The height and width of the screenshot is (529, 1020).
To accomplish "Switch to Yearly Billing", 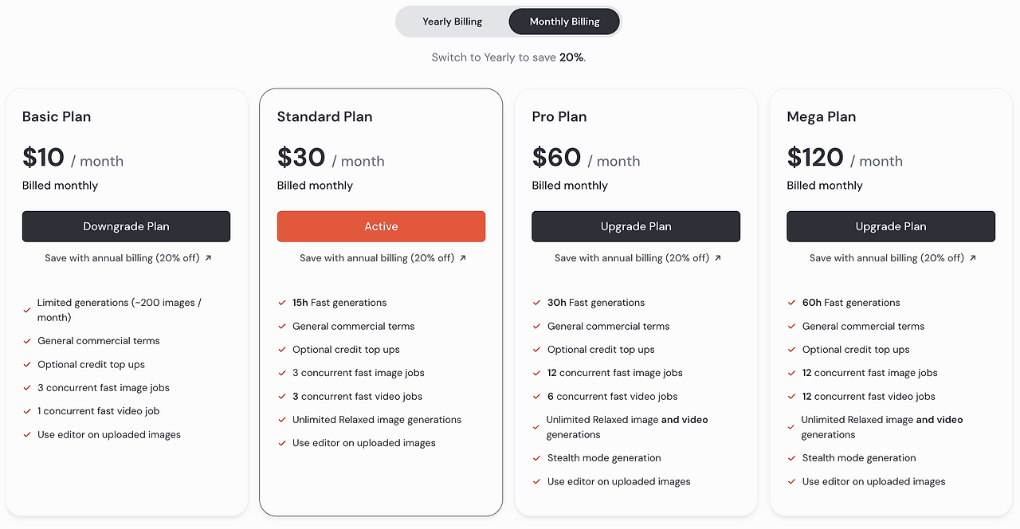I will click(x=452, y=22).
